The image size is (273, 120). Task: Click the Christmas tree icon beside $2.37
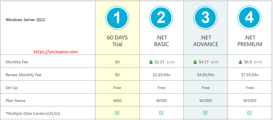tap(151, 62)
